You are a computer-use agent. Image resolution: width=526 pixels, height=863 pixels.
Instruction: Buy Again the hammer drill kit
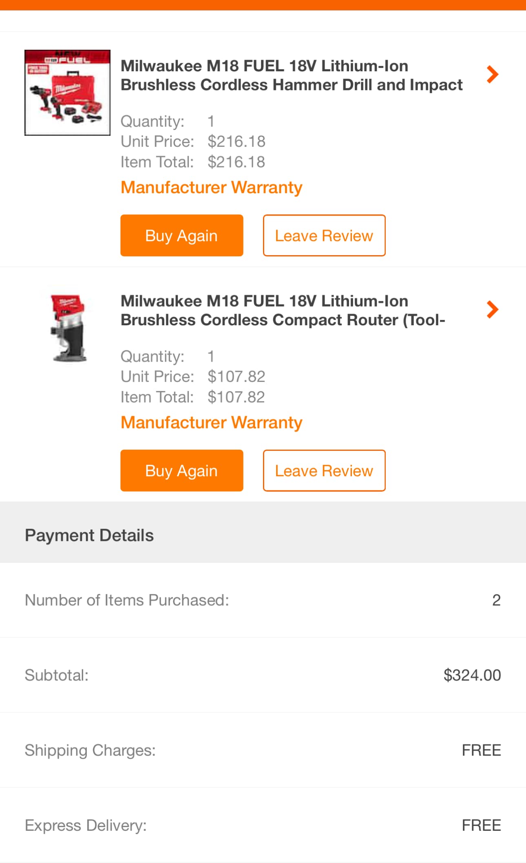(x=181, y=236)
